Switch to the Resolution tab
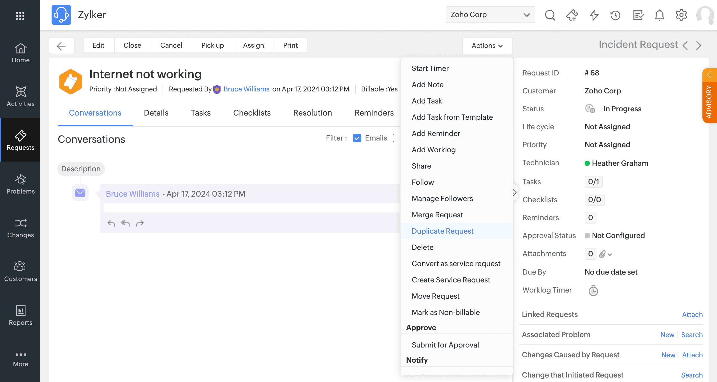 312,113
